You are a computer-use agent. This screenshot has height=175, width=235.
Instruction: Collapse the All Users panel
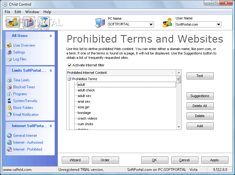pos(51,36)
